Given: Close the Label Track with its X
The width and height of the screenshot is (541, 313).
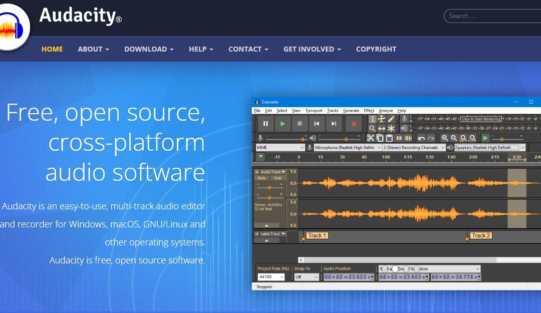Looking at the screenshot, I should coord(256,234).
